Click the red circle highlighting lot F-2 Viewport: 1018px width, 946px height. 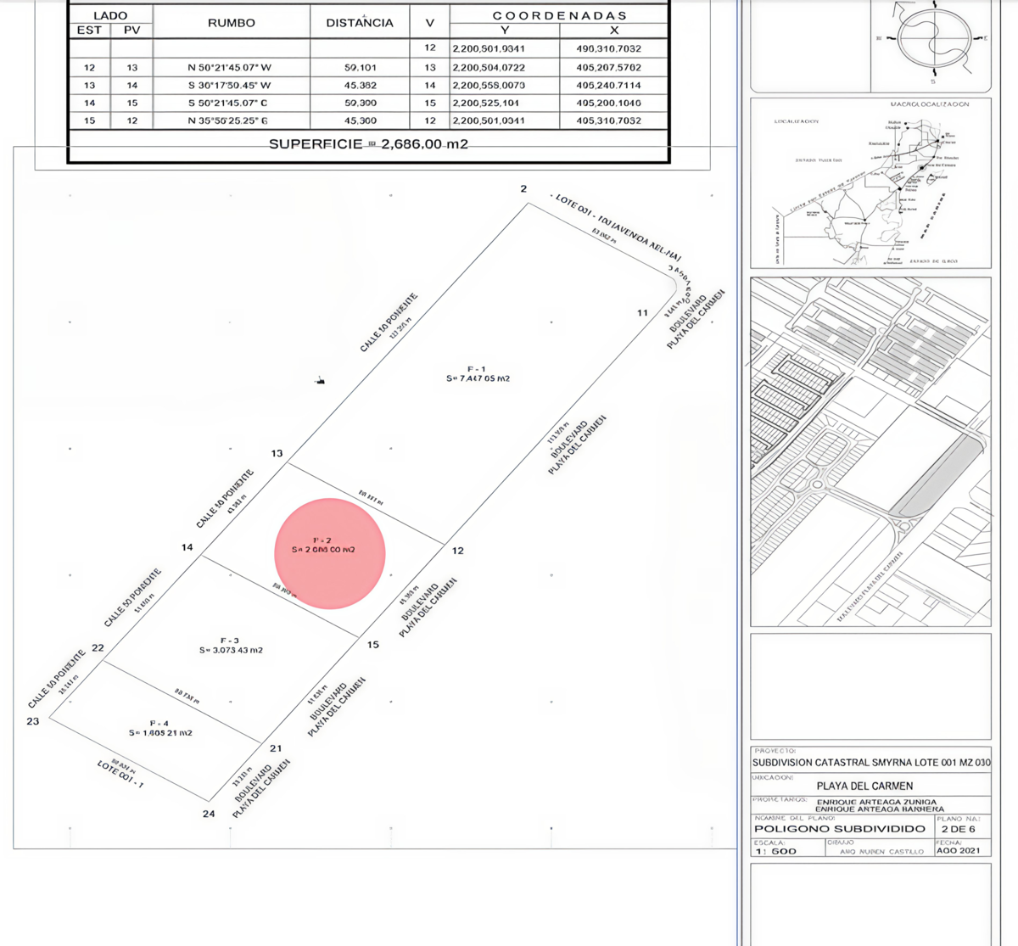click(330, 553)
